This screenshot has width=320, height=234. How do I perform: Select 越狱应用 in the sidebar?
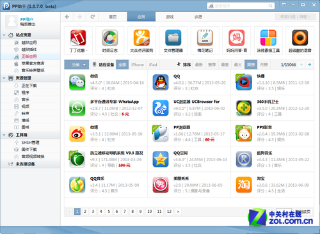click(x=29, y=43)
